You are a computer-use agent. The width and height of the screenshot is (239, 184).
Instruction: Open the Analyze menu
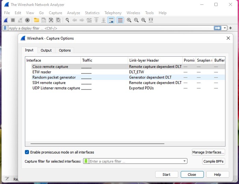73,13
